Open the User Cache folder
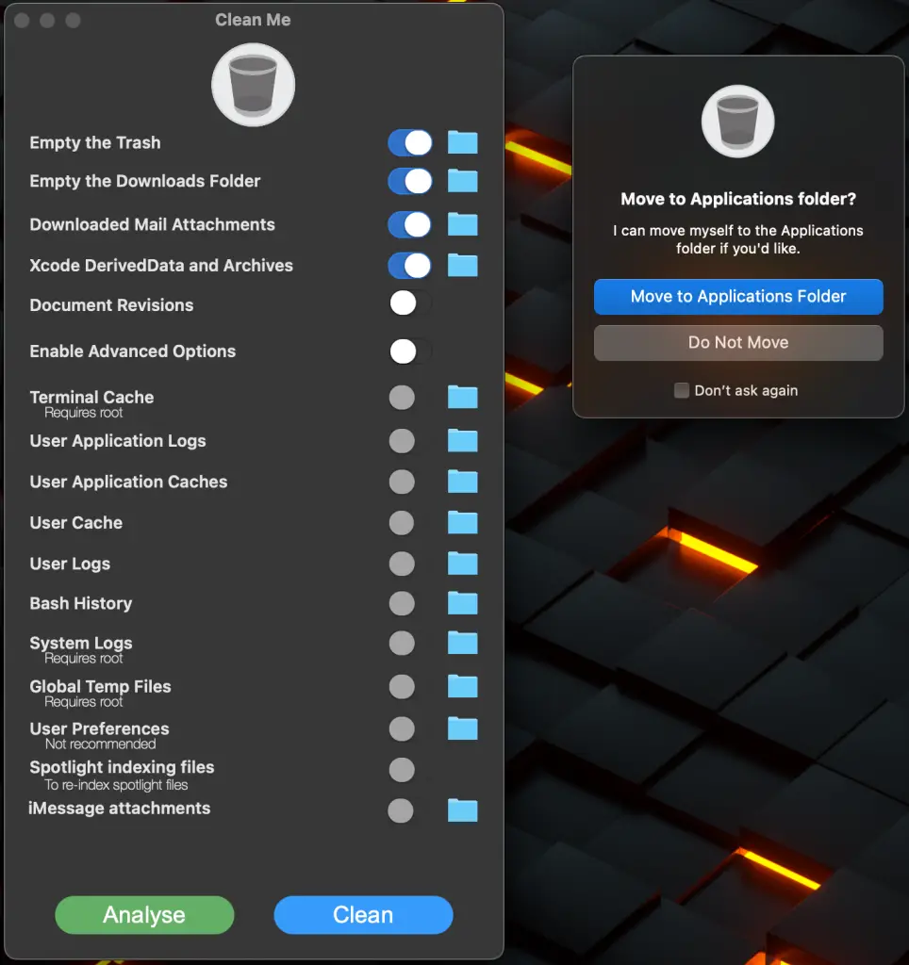 coord(462,523)
